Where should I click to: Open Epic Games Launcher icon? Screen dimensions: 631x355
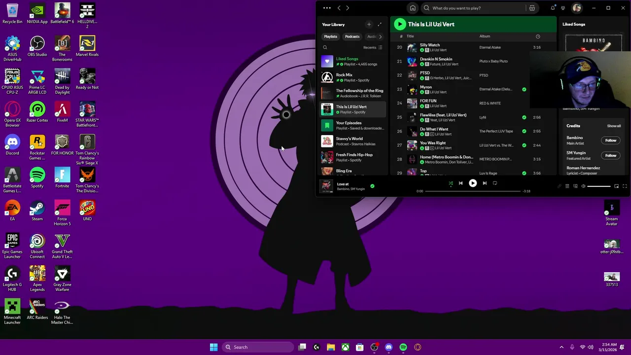12,246
